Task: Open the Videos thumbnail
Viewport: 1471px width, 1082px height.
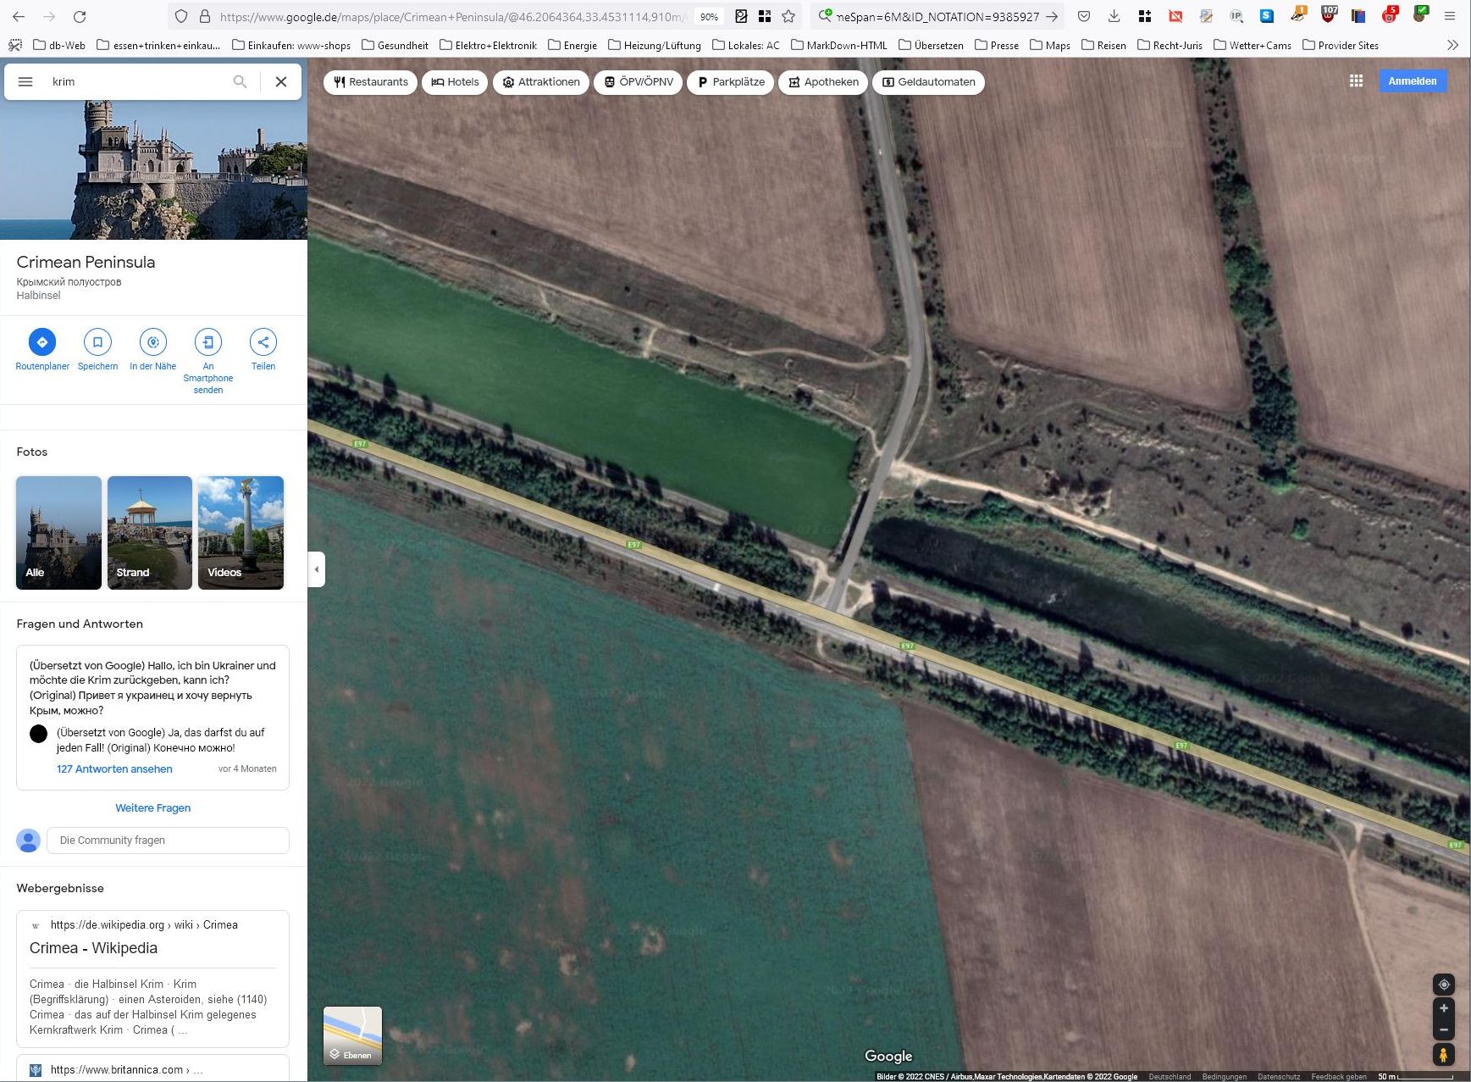Action: (x=241, y=532)
